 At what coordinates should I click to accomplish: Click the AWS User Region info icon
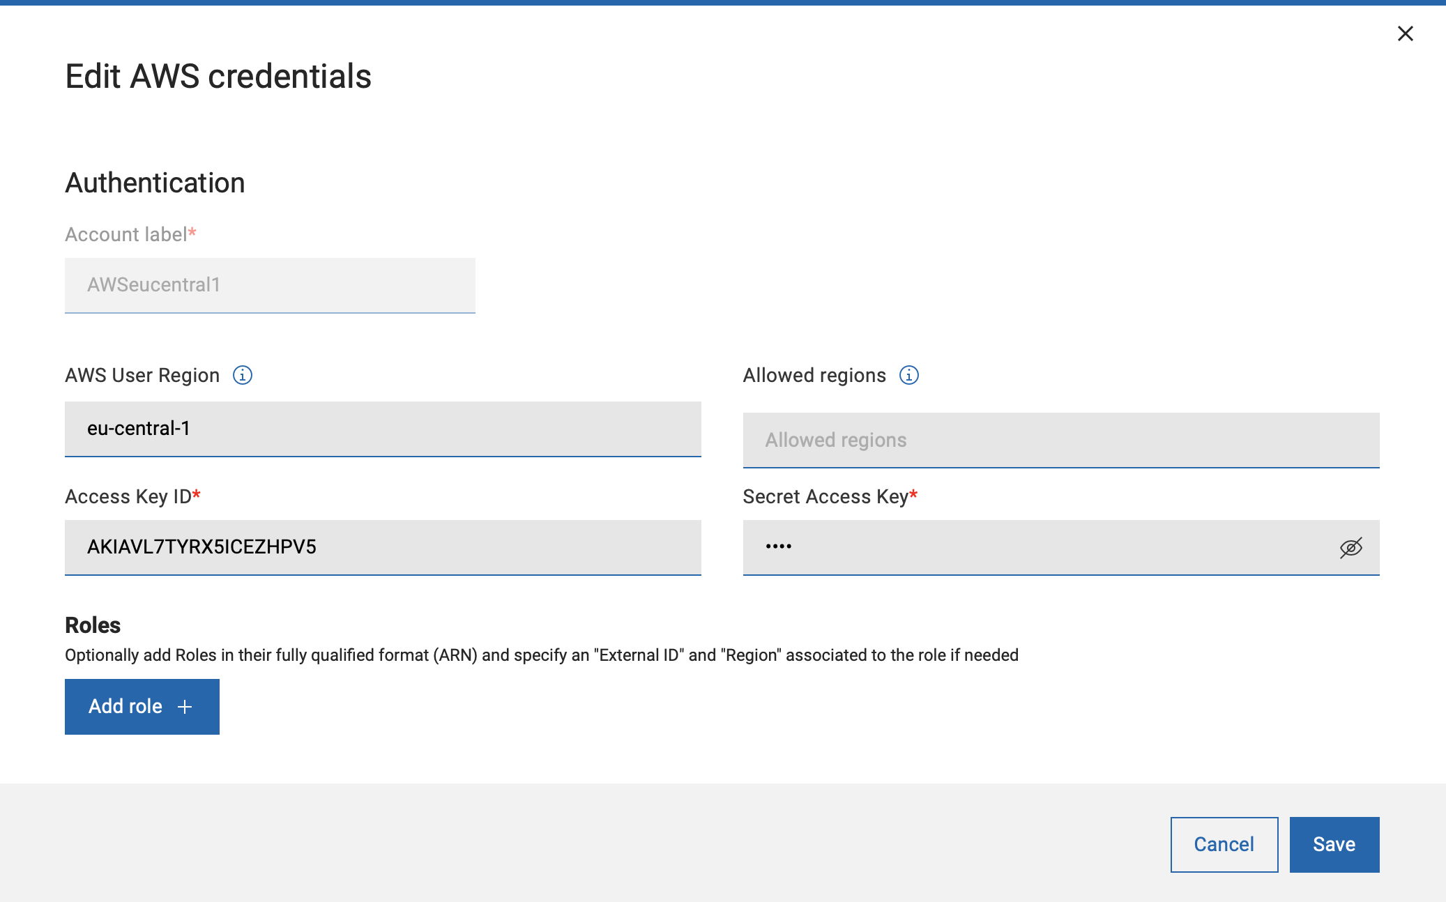click(242, 375)
